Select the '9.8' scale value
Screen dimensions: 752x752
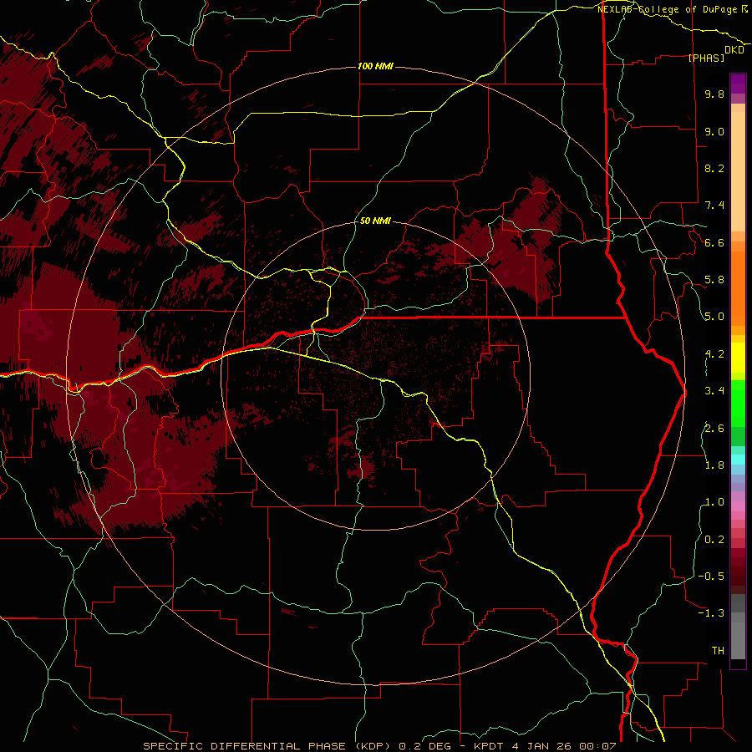click(714, 94)
